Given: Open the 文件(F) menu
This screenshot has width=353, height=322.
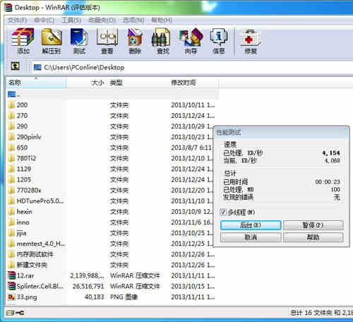Looking at the screenshot, I should (x=17, y=20).
